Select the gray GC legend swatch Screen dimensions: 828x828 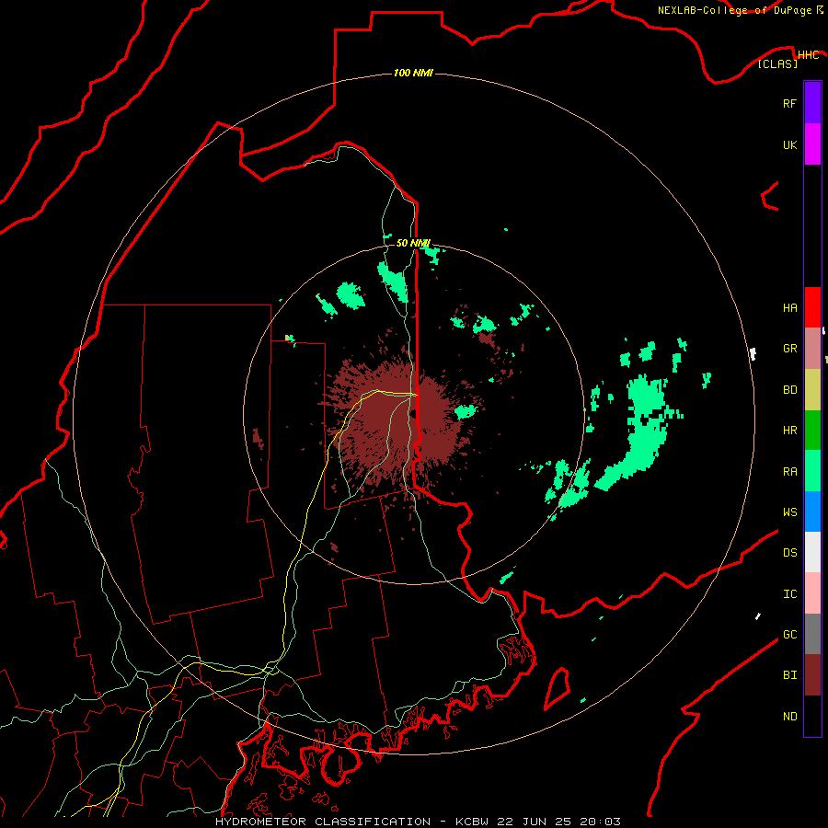pos(812,634)
